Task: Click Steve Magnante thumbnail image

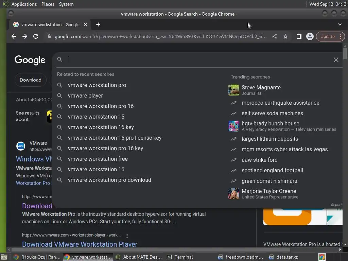Action: [x=234, y=90]
